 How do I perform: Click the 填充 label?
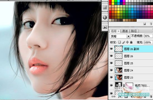coord(140,42)
